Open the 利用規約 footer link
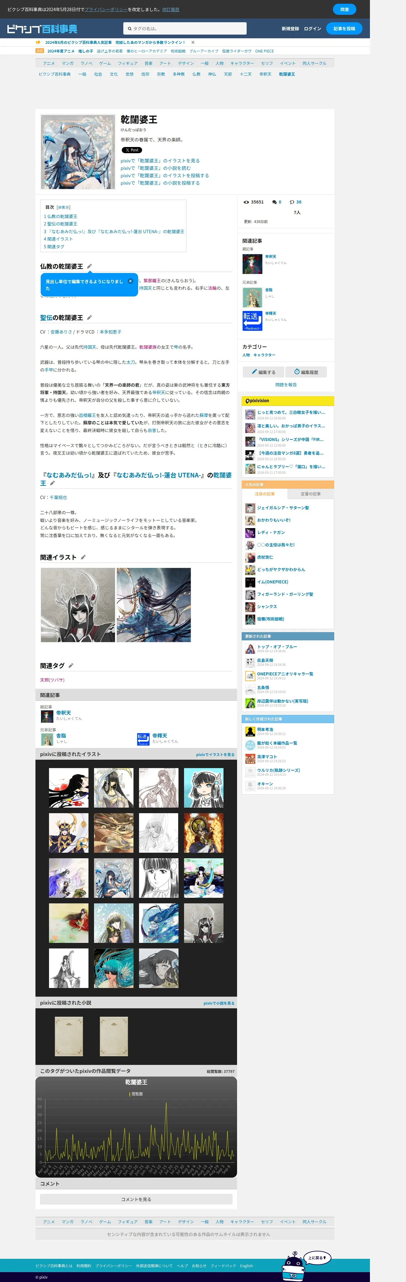 click(84, 1266)
